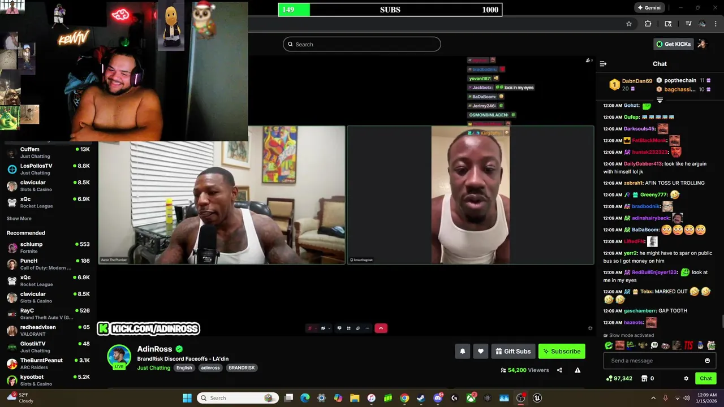Select the white skull quick emote

(x=654, y=345)
